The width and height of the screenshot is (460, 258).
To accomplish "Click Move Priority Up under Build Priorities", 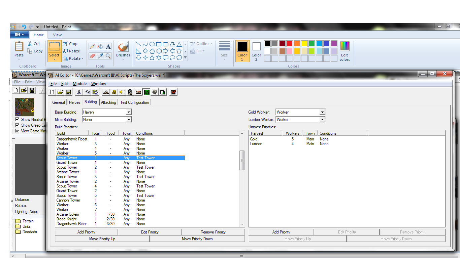I will pyautogui.click(x=102, y=239).
